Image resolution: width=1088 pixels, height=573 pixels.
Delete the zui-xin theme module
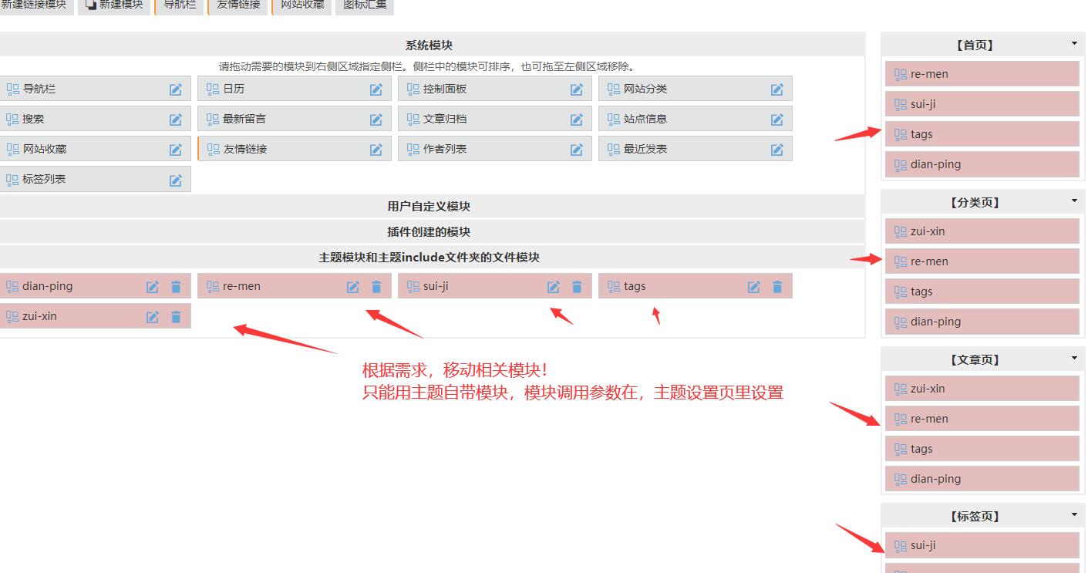tap(176, 317)
